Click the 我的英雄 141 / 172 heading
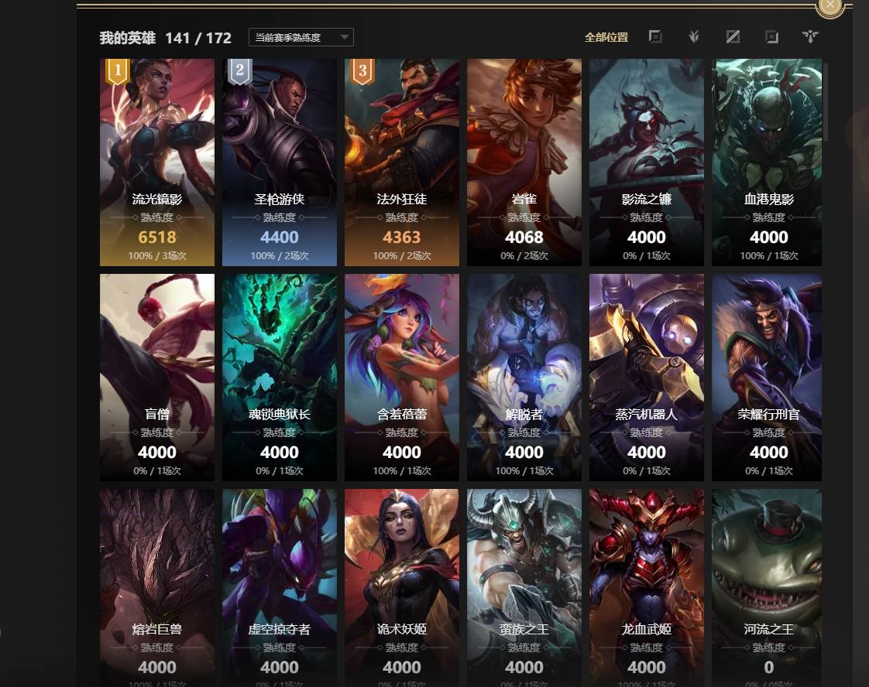Image resolution: width=869 pixels, height=687 pixels. (165, 38)
